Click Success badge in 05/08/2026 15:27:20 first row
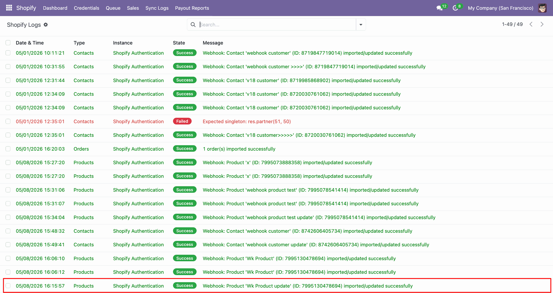The width and height of the screenshot is (553, 293). [x=185, y=162]
